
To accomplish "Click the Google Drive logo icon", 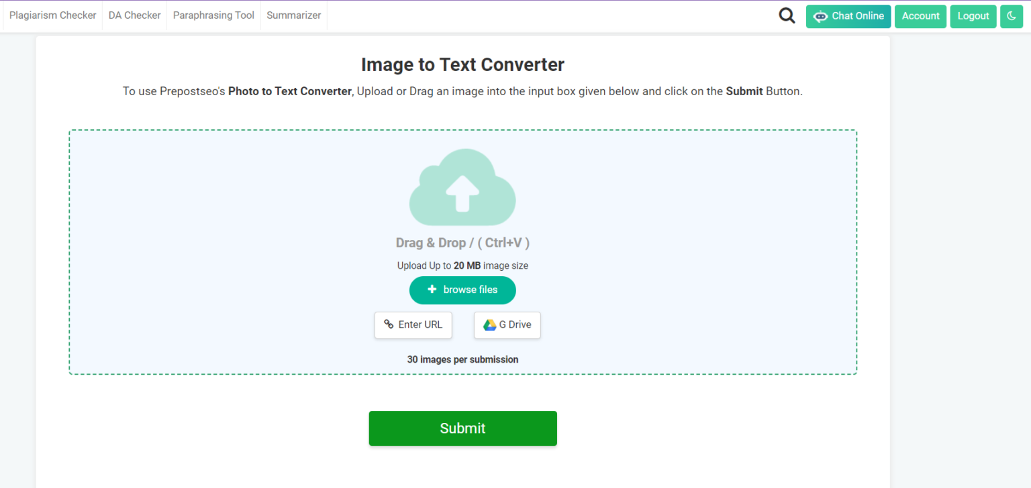I will [x=489, y=325].
